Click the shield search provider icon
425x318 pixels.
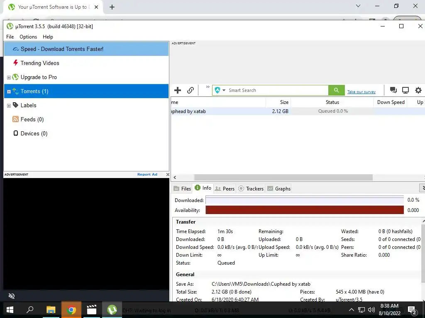click(x=217, y=90)
